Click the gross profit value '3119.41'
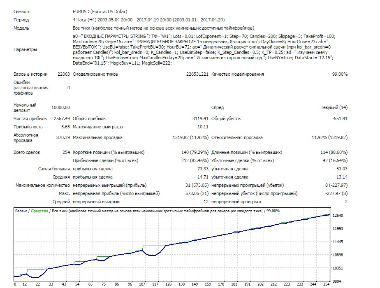This screenshot has height=288, width=380. point(200,118)
